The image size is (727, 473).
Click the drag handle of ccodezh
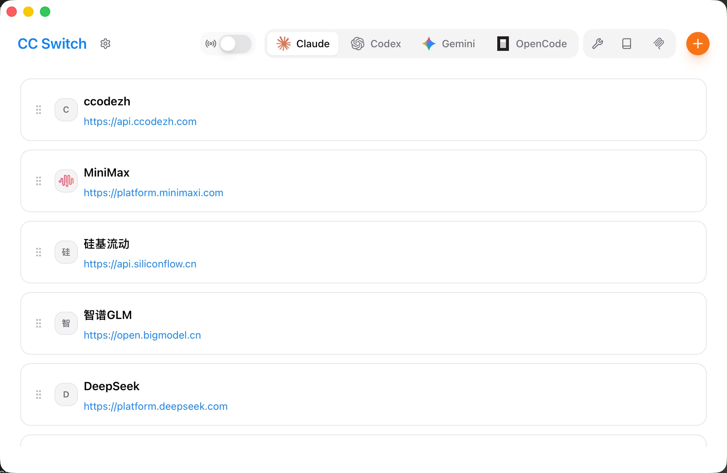tap(39, 110)
